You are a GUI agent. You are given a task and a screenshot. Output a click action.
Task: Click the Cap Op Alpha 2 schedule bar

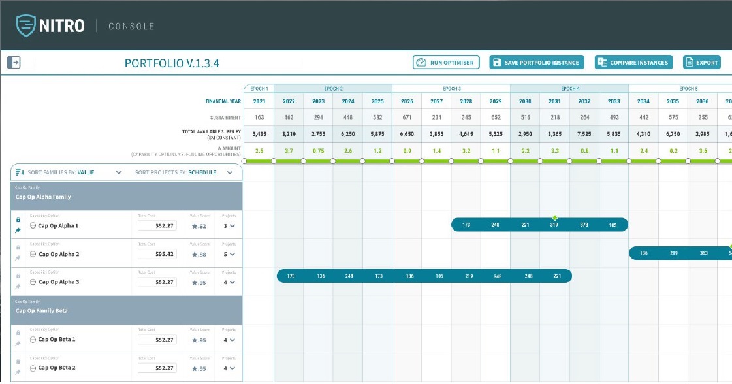680,253
